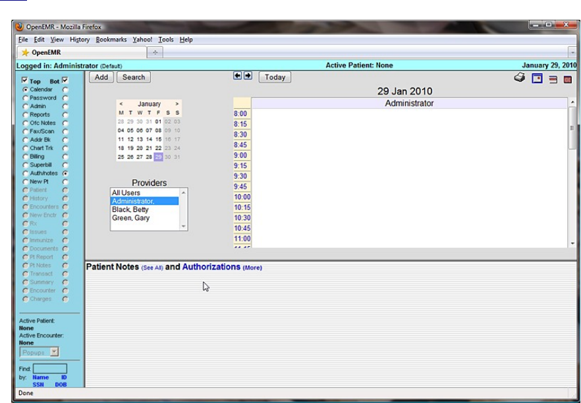Image resolution: width=581 pixels, height=403 pixels.
Task: Click the star icon on OpenEMR tab
Action: click(x=25, y=53)
